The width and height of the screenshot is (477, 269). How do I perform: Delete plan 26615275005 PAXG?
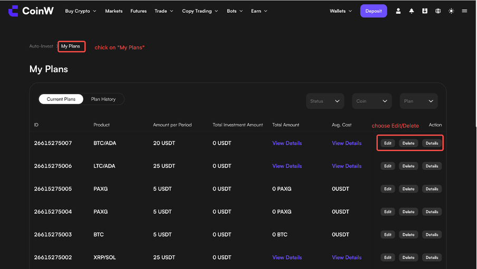tap(408, 189)
